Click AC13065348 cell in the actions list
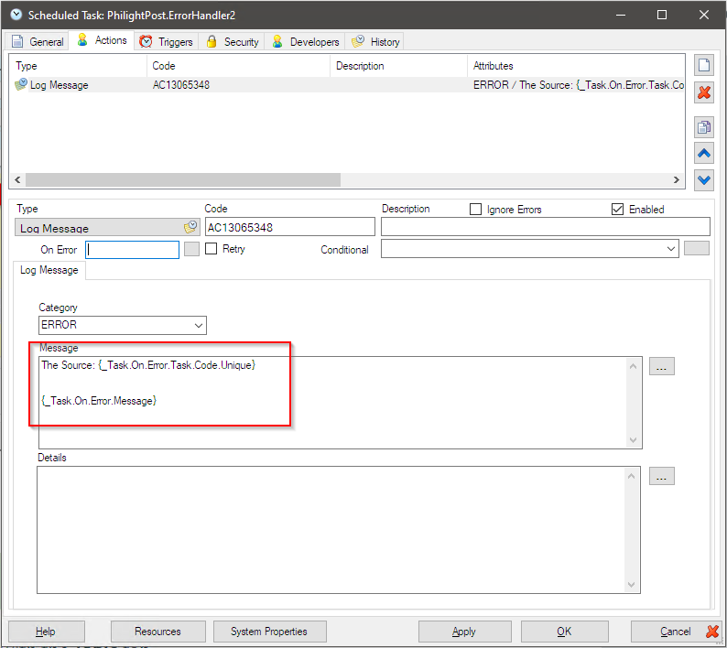This screenshot has width=727, height=648. coord(181,85)
